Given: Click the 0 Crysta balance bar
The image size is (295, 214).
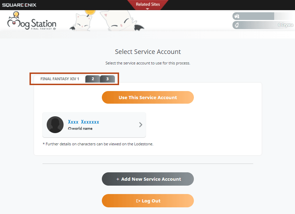Looking at the screenshot, I should pyautogui.click(x=263, y=25).
